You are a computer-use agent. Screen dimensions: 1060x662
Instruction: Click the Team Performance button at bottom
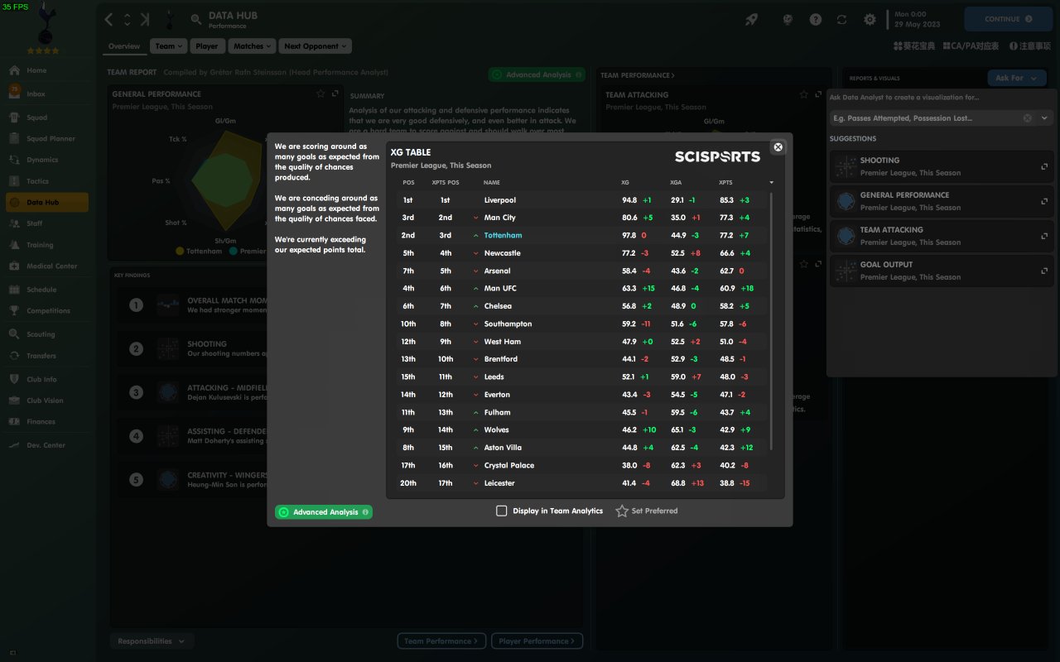[x=441, y=640]
